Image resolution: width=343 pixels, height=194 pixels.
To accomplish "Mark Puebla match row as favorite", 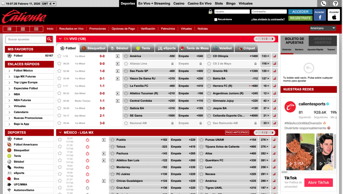I will click(60, 140).
